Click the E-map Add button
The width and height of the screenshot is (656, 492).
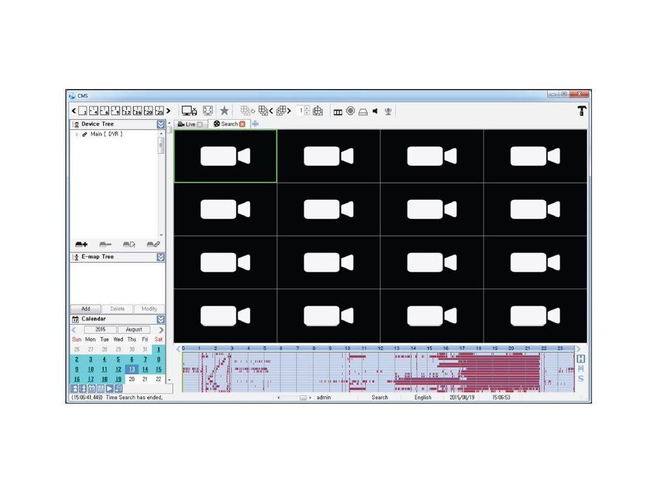click(86, 309)
